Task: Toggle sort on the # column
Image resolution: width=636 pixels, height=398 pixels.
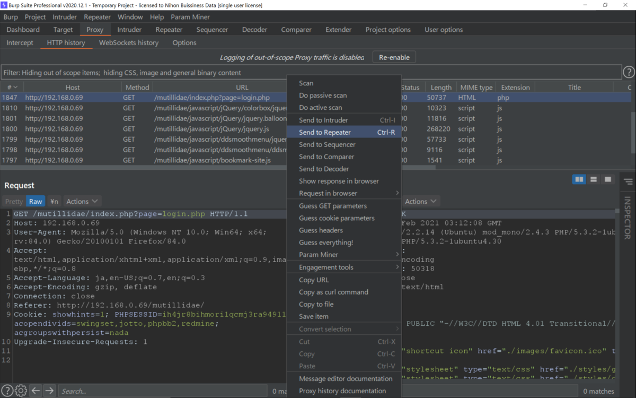Action: click(12, 88)
